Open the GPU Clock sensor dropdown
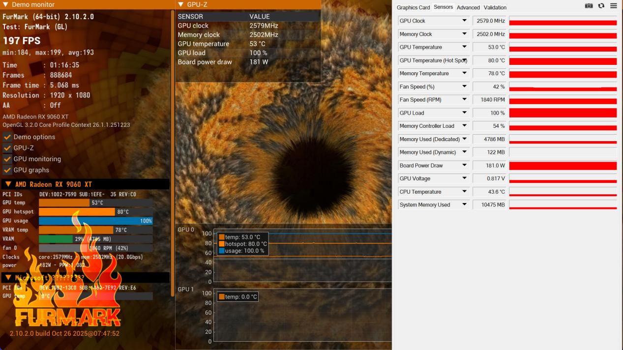The image size is (623, 350). (464, 21)
